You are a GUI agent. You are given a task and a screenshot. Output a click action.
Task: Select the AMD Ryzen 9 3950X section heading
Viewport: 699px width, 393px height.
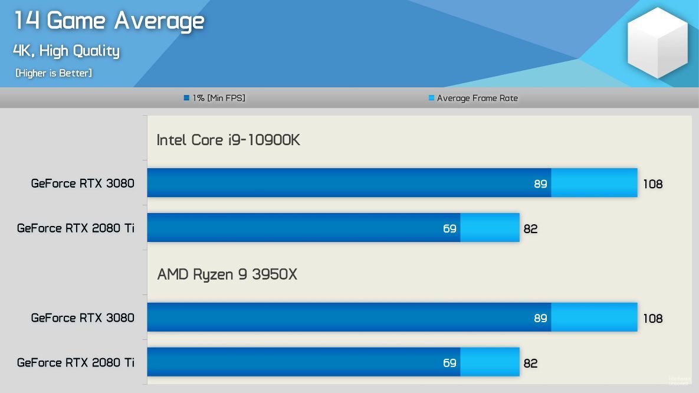(227, 274)
